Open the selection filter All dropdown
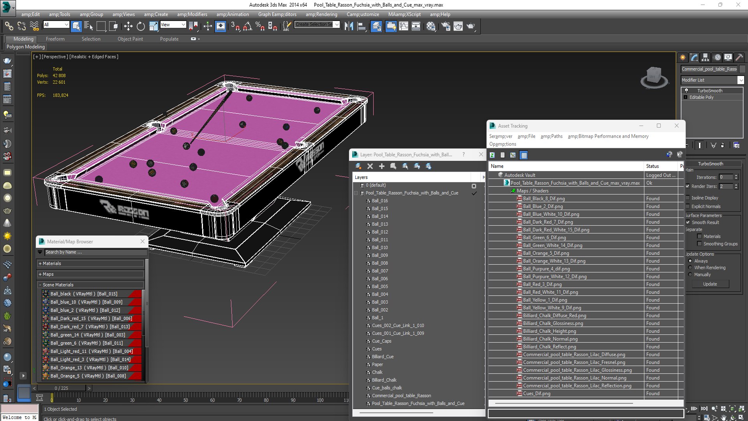This screenshot has height=421, width=748. (56, 25)
